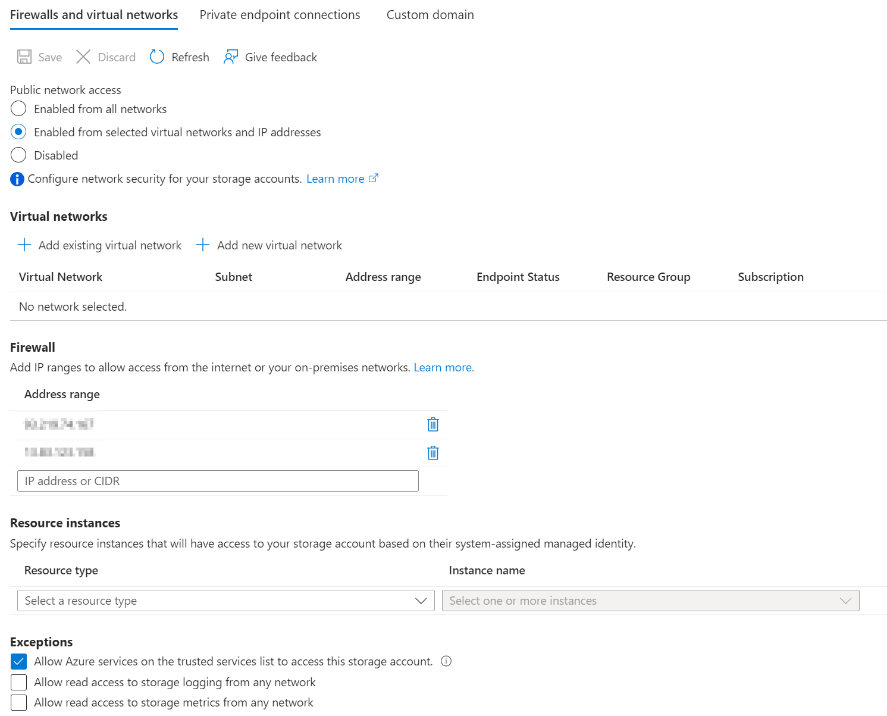The width and height of the screenshot is (887, 716).
Task: Click the Give feedback person icon
Action: click(x=231, y=57)
